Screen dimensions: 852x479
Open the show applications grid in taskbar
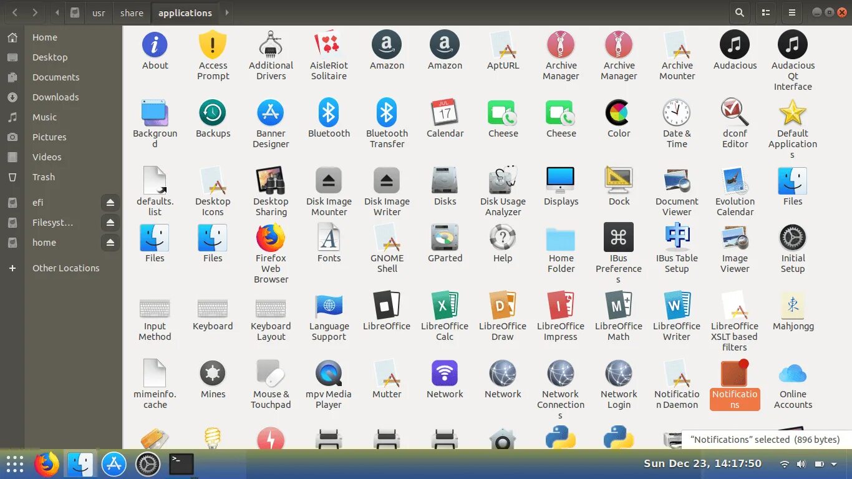(x=14, y=465)
